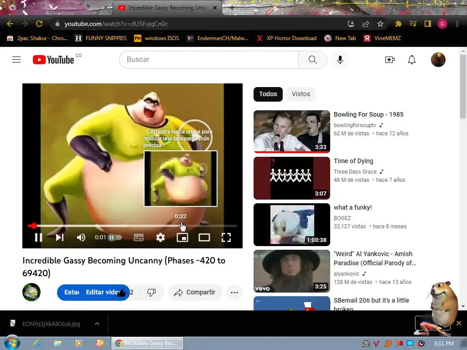Bookmark this page star
This screenshot has height=350, width=467.
(x=380, y=24)
